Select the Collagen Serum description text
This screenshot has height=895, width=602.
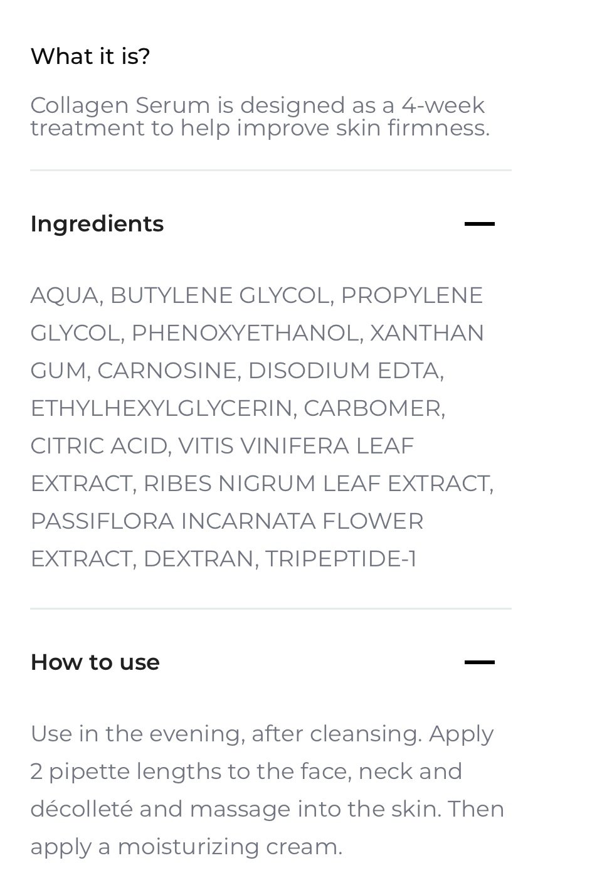pos(260,117)
